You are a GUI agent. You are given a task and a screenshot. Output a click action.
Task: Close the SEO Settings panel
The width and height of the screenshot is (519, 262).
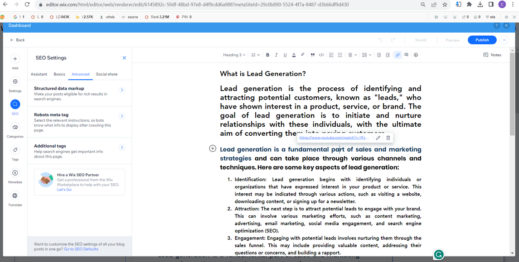(125, 58)
